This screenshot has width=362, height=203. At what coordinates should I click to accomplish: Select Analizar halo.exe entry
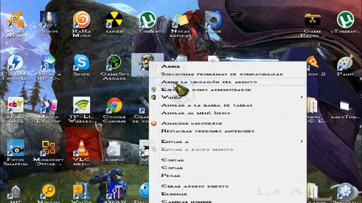click(192, 123)
